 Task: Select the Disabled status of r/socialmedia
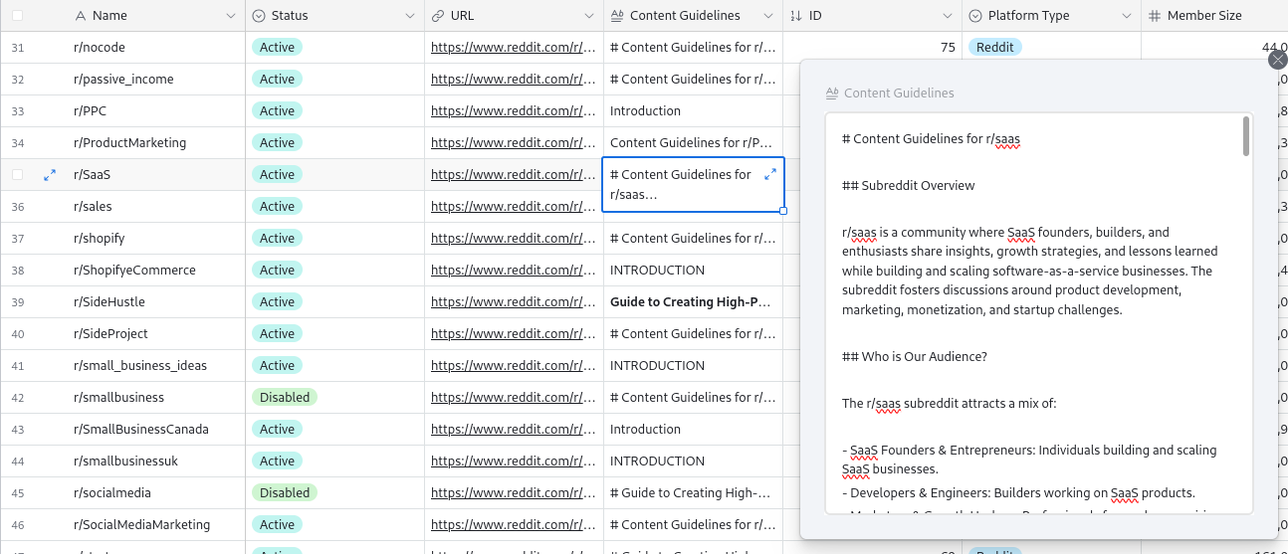click(285, 492)
